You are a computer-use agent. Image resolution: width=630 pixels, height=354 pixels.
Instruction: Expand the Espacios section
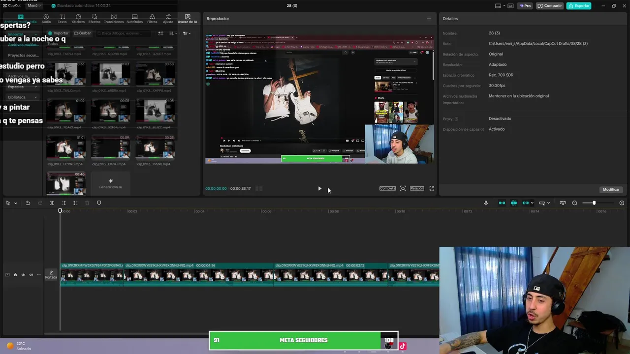tap(23, 87)
